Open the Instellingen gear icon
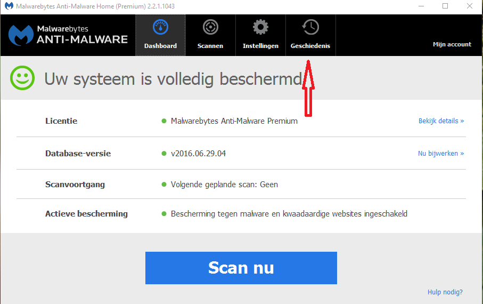 click(x=260, y=27)
